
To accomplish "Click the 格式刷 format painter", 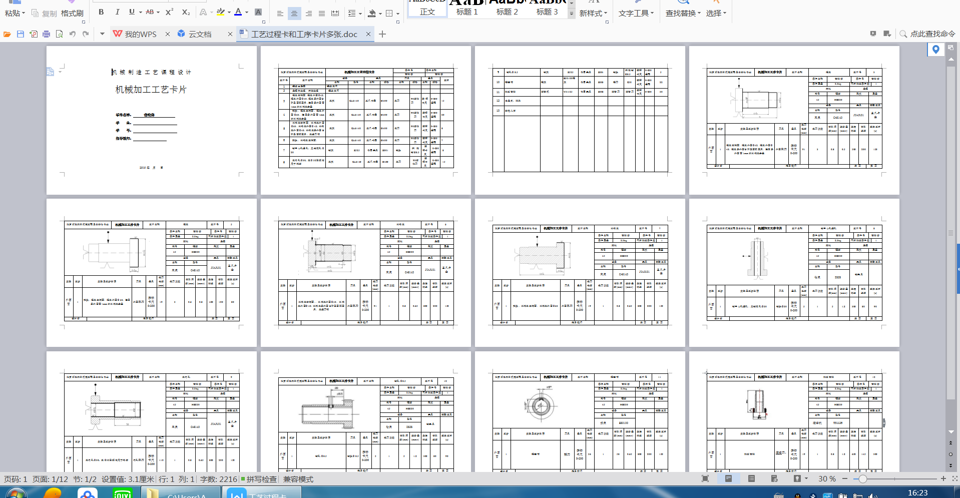I will click(x=72, y=14).
